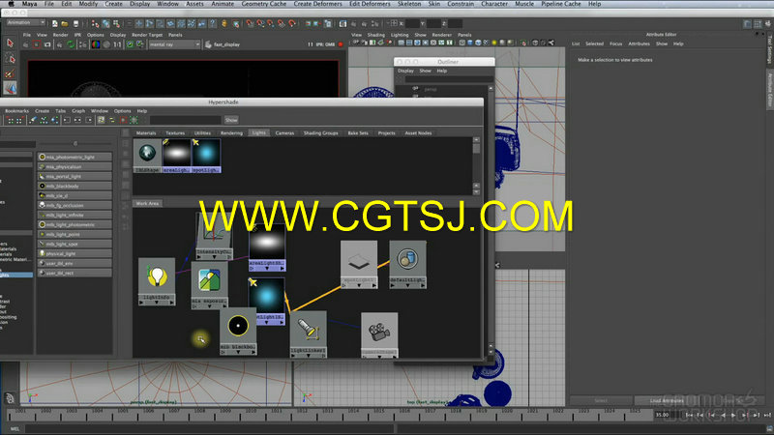This screenshot has width=774, height=435.
Task: Switch to the Materials tab in Hypershade
Action: click(146, 133)
